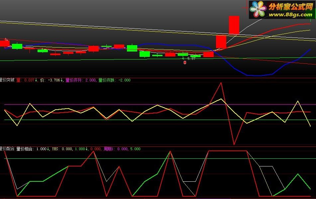Click the green 量价齐跌: -2.000 label
Viewport: 316px width, 199px height.
click(114, 80)
